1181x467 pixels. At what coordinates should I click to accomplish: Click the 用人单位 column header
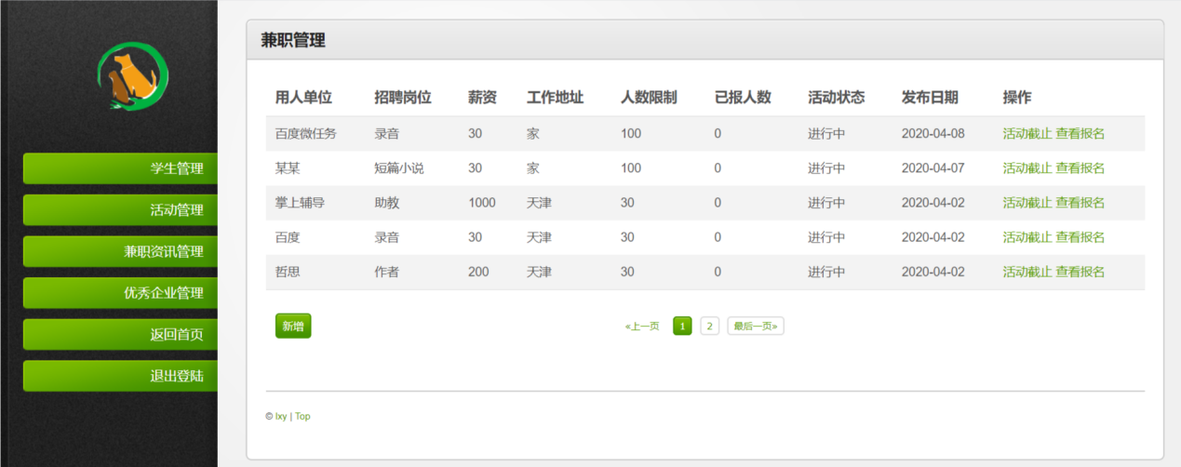pos(303,98)
